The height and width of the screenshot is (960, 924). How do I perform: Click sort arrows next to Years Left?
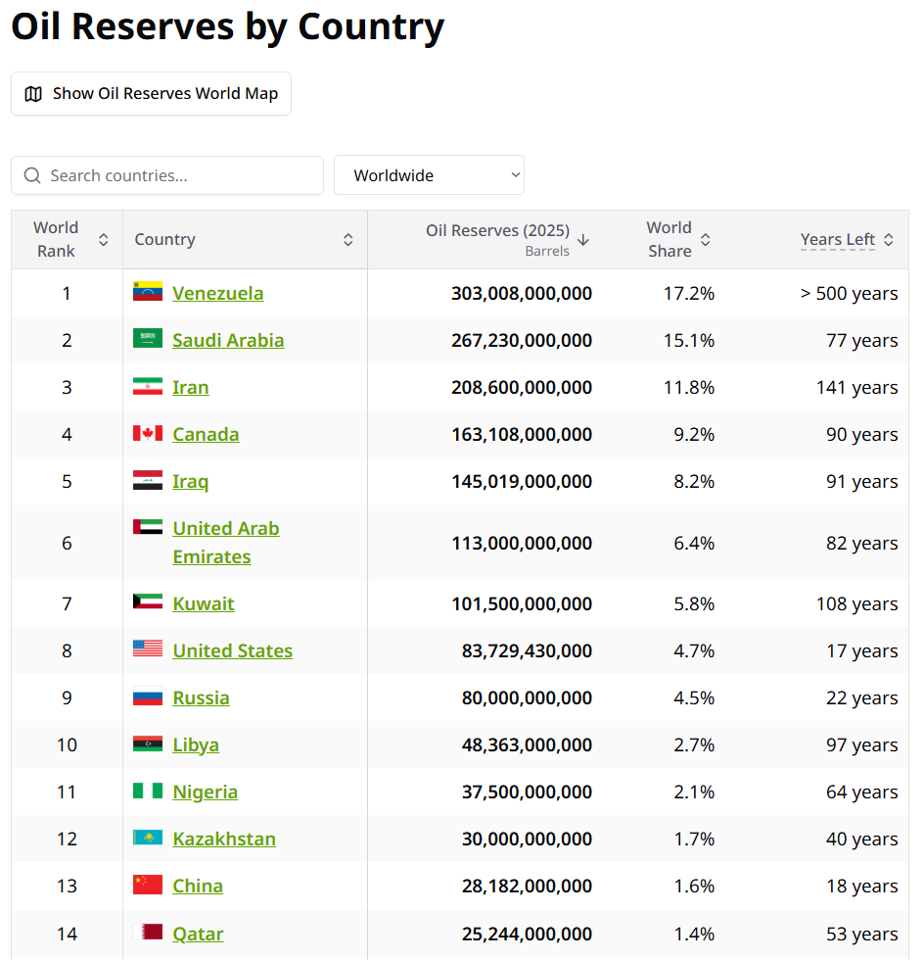pyautogui.click(x=889, y=239)
